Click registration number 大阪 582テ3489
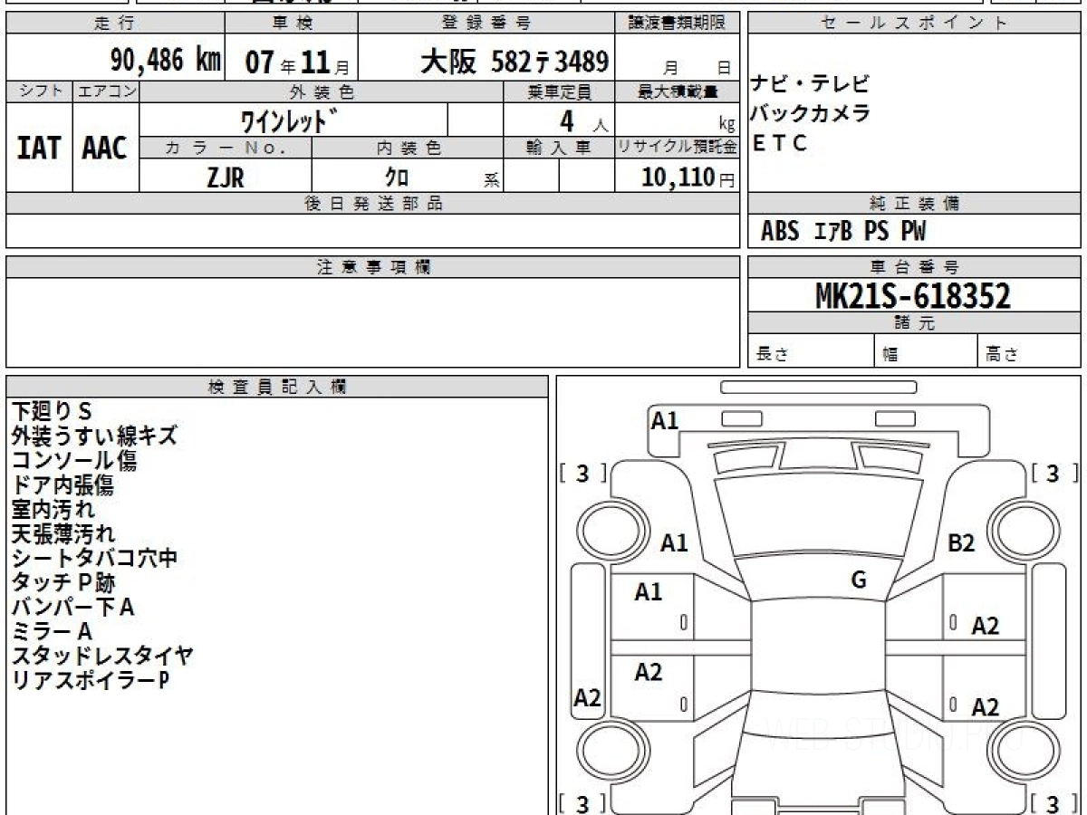 click(x=514, y=62)
